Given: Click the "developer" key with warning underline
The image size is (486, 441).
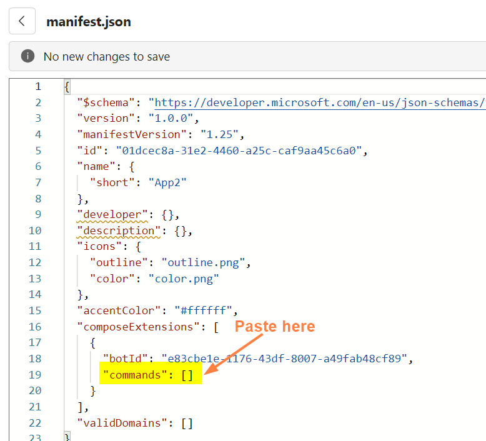Looking at the screenshot, I should pyautogui.click(x=112, y=214).
